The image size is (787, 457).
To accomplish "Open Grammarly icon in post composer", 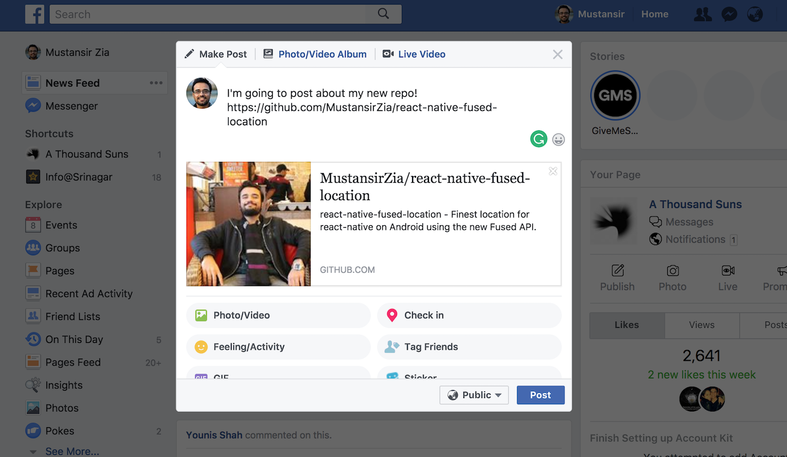I will pyautogui.click(x=539, y=139).
